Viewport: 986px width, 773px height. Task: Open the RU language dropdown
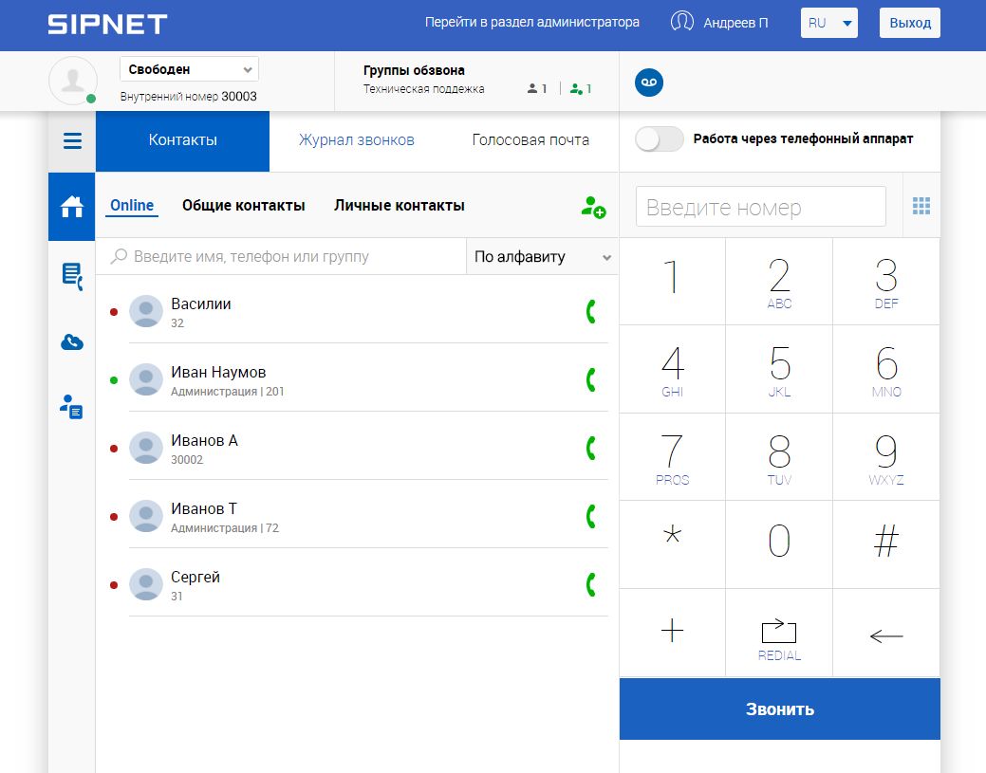click(828, 24)
